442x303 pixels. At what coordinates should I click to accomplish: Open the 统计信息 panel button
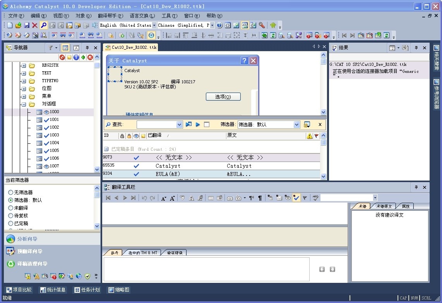tap(53, 290)
